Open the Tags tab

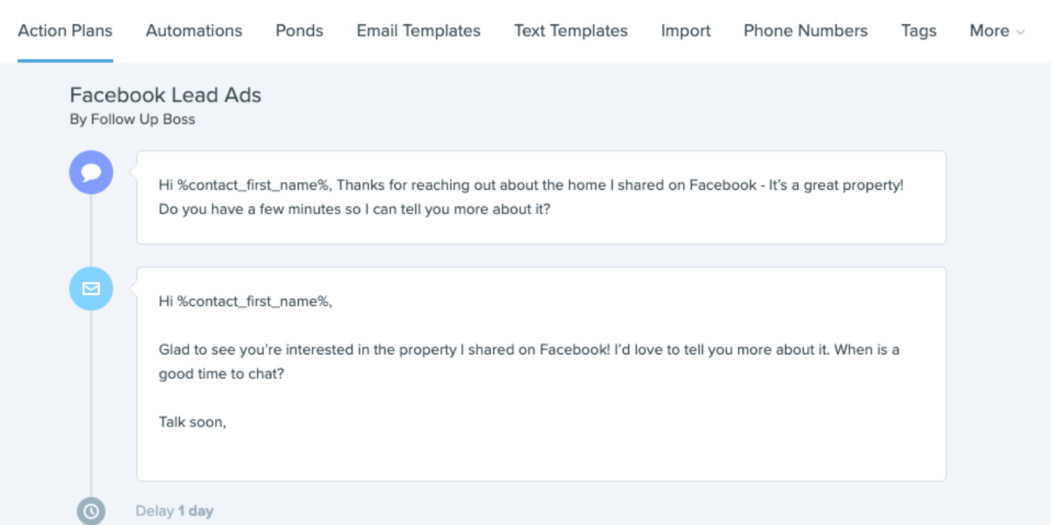tap(919, 31)
